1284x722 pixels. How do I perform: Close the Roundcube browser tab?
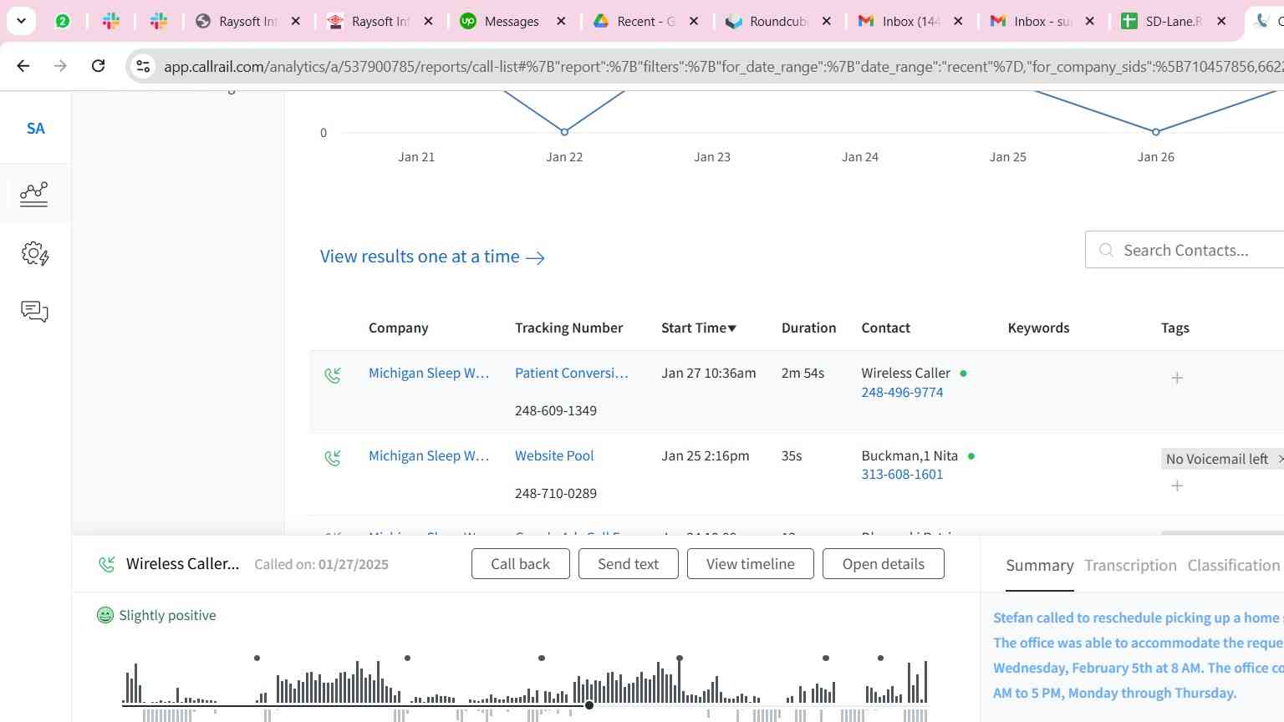pyautogui.click(x=827, y=22)
